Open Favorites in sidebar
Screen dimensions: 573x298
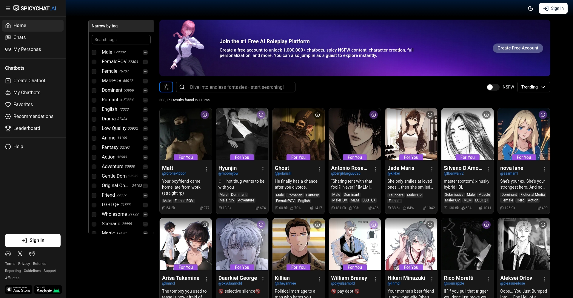point(33,105)
